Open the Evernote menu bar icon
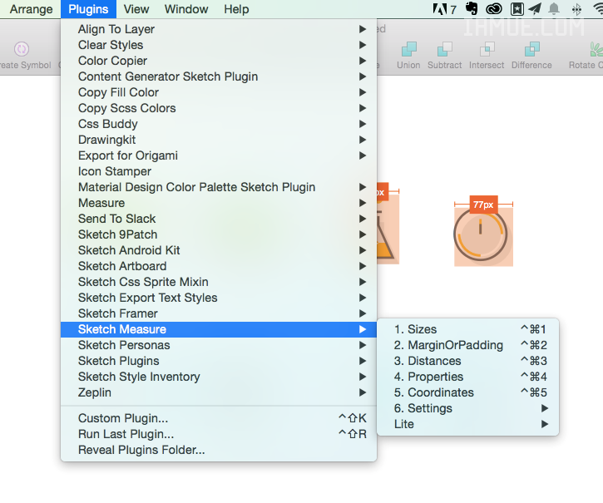 tap(472, 8)
